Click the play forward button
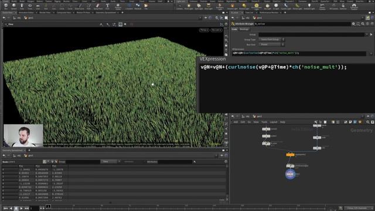Viewport: 375px width, 211px height. (x=21, y=209)
